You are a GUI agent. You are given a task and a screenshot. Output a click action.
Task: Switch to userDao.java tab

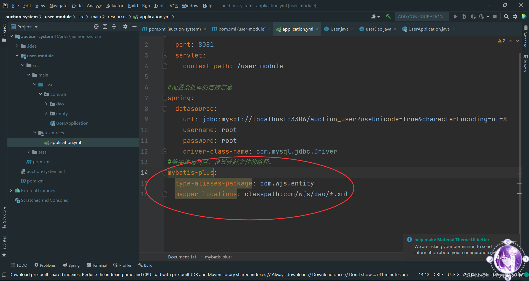pos(378,29)
